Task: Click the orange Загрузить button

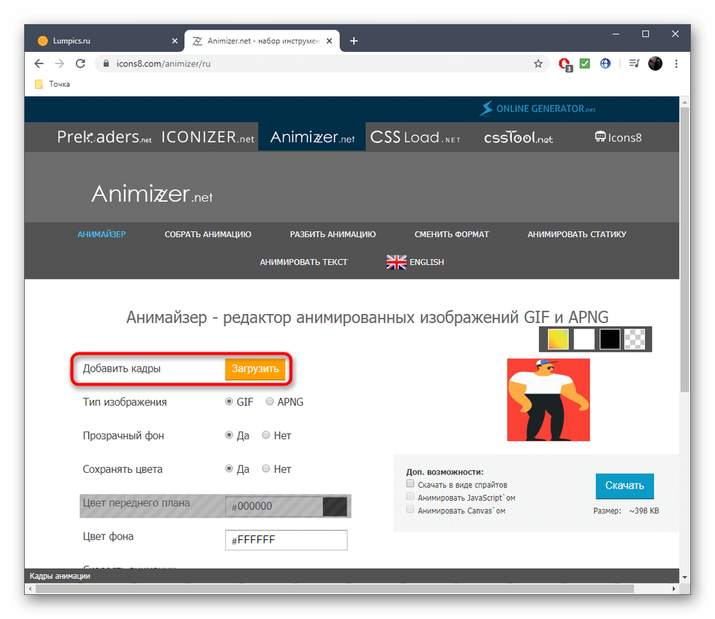Action: [x=255, y=369]
